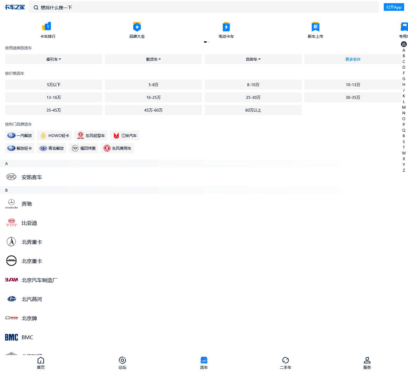This screenshot has width=408, height=371.
Task: Select the 25-30万 price range
Action: 253,97
